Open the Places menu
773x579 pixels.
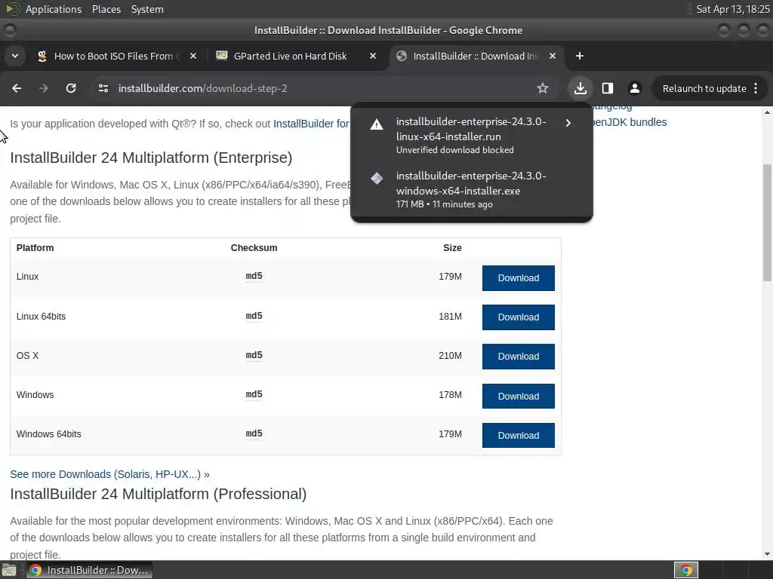coord(106,9)
